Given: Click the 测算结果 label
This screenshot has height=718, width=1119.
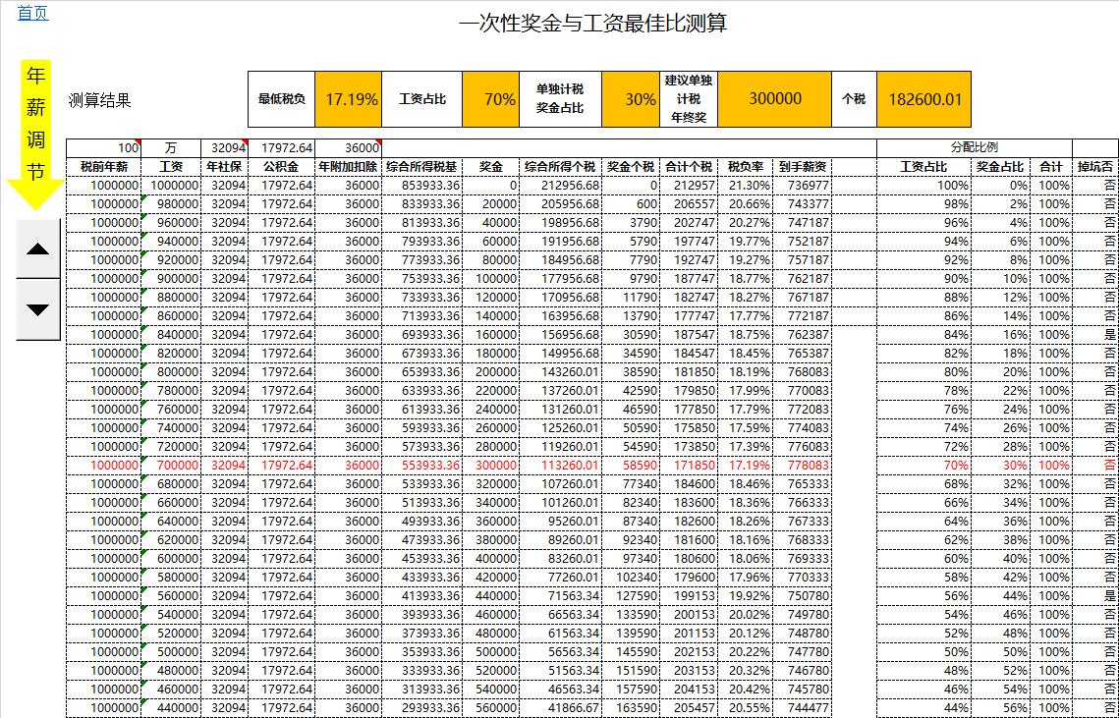Looking at the screenshot, I should (100, 100).
